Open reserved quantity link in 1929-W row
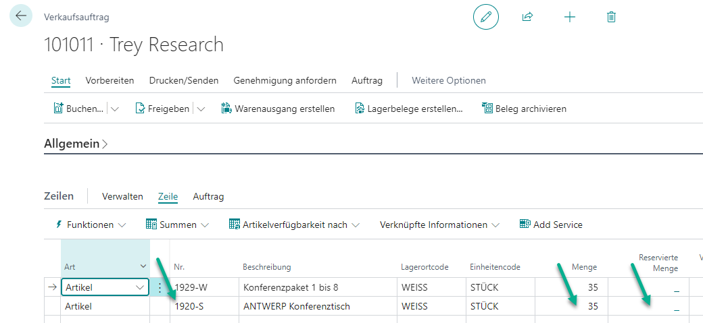Image resolution: width=703 pixels, height=323 pixels. tap(676, 289)
